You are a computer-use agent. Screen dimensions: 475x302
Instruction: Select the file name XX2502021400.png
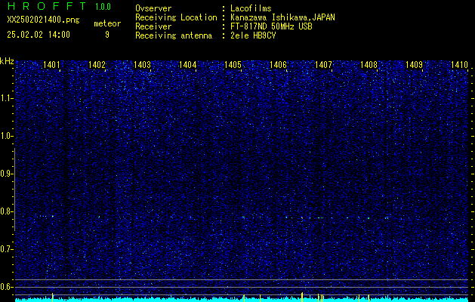coord(43,20)
